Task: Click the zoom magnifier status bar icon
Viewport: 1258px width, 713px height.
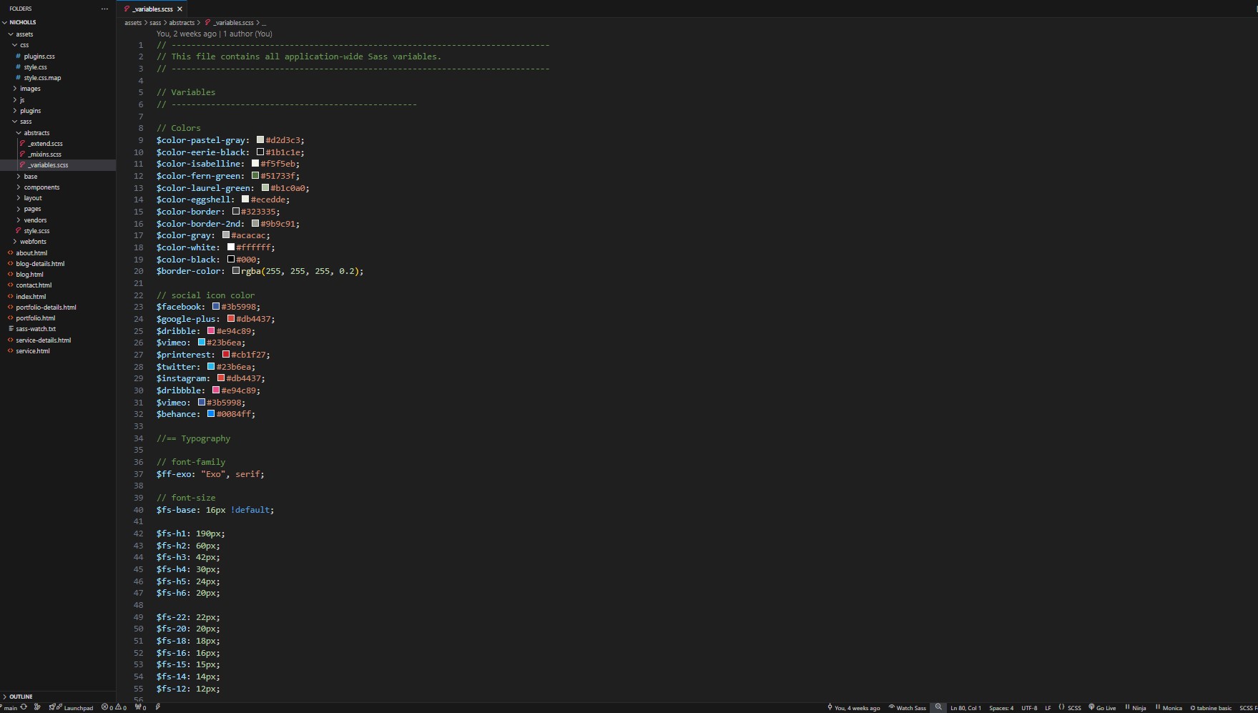Action: (938, 707)
